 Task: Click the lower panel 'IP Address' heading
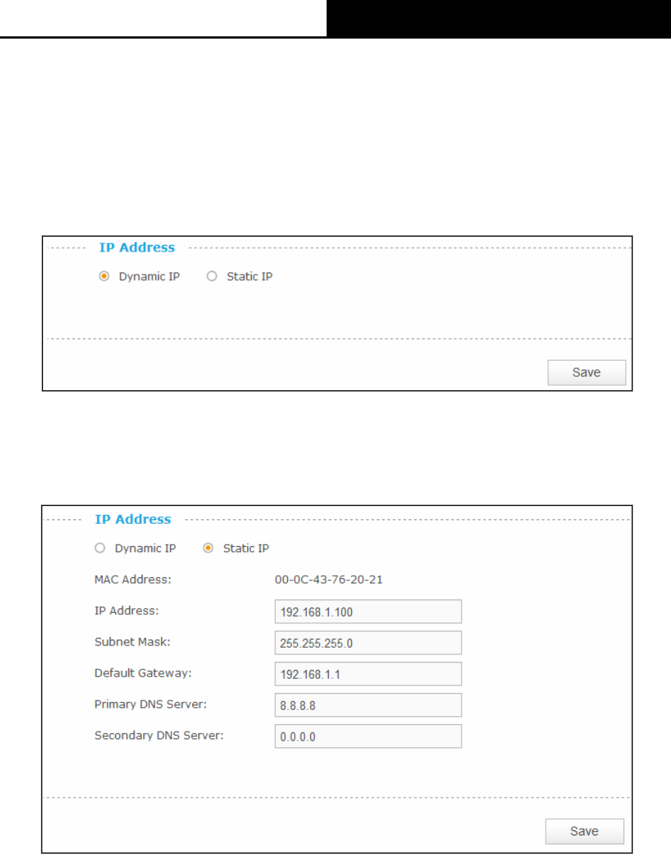(x=133, y=519)
